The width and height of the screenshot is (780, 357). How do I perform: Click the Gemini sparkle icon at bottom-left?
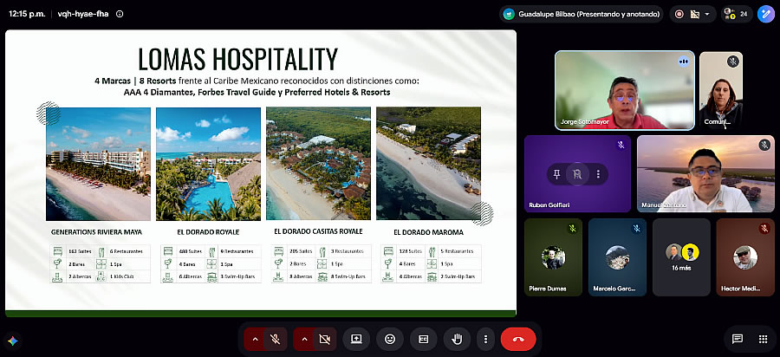tap(13, 341)
